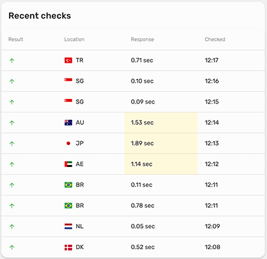This screenshot has height=259, width=267.
Task: Select the highlighted 1.14 sec response cell
Action: 161,164
